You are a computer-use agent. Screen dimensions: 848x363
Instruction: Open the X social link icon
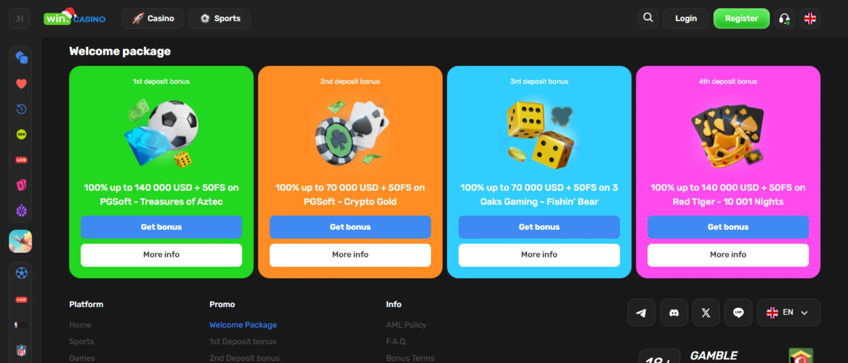[x=706, y=313]
